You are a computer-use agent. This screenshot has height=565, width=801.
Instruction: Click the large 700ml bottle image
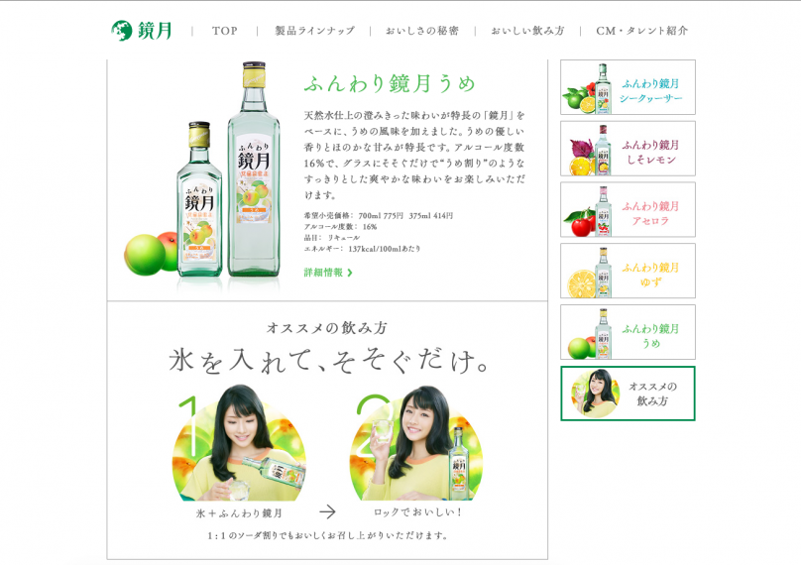click(x=254, y=169)
